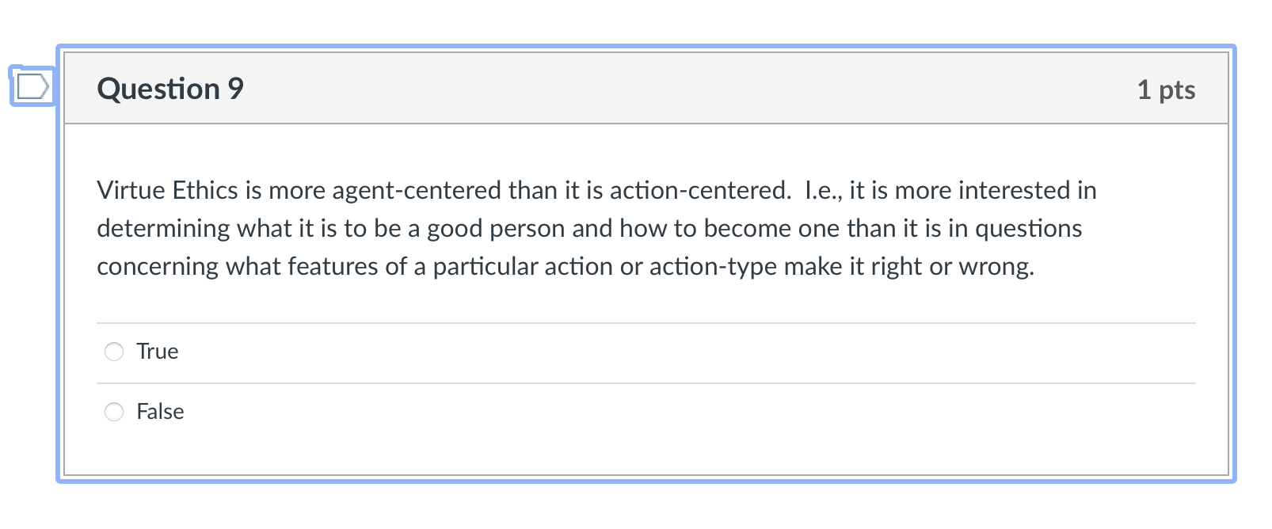Click the False answer label text
Viewport: 1272px width, 529px height.
point(160,411)
